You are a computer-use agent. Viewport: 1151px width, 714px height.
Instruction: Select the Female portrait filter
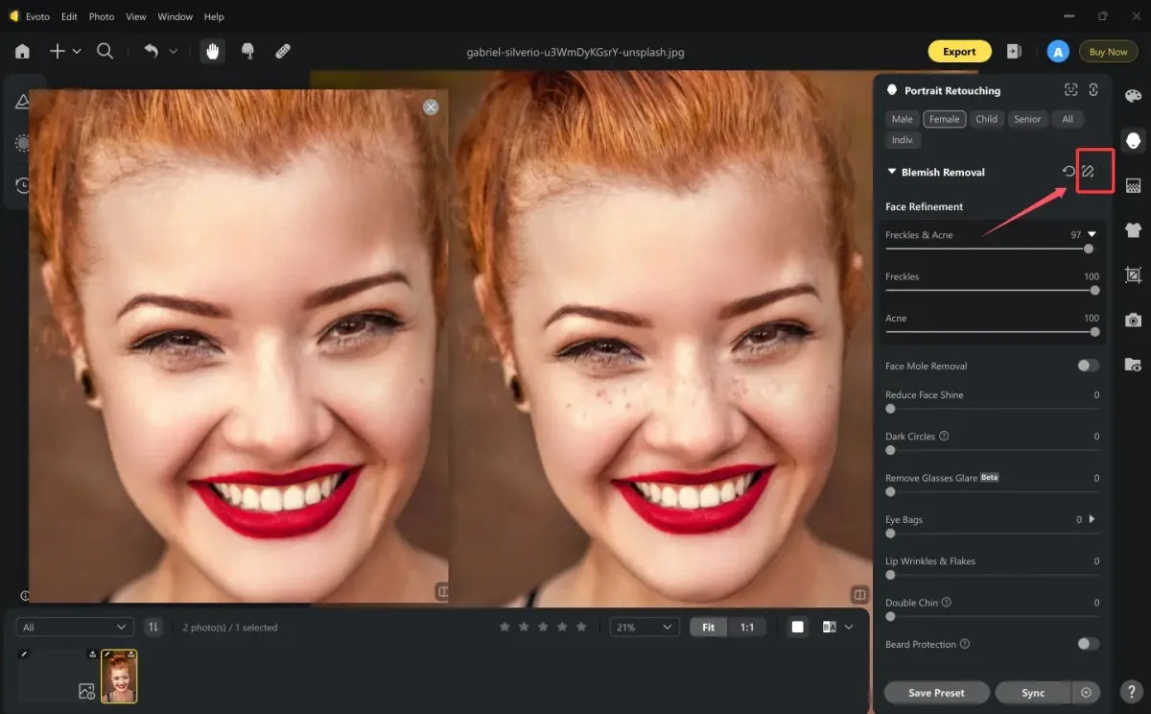point(945,119)
